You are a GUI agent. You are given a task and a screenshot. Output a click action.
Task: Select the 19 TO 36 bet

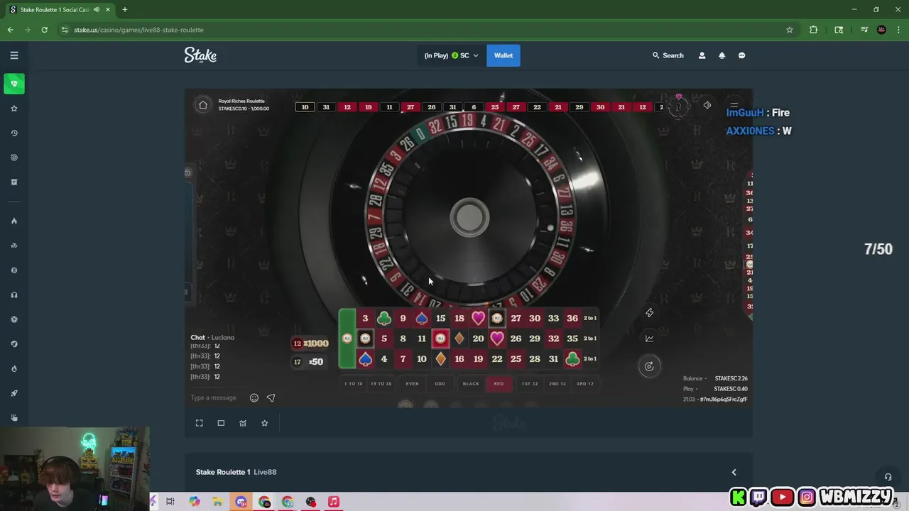point(381,384)
